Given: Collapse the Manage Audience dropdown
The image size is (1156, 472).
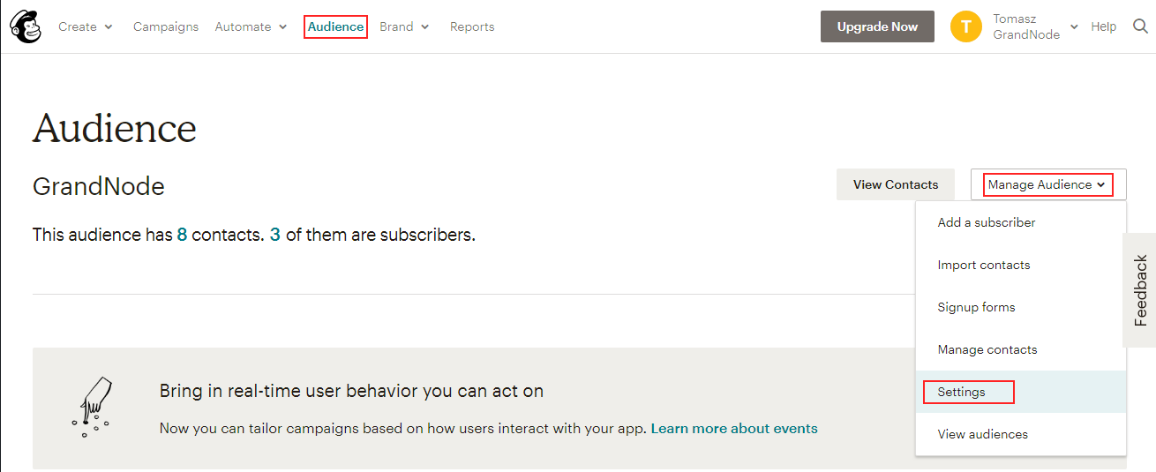Looking at the screenshot, I should click(x=1048, y=184).
